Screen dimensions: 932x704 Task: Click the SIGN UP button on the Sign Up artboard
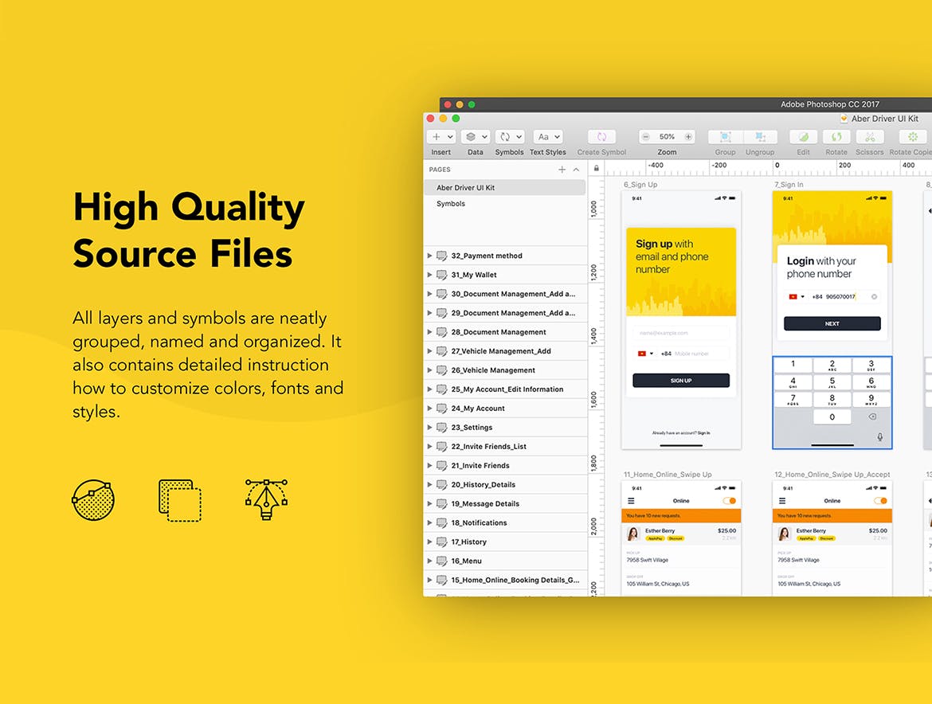(x=681, y=380)
